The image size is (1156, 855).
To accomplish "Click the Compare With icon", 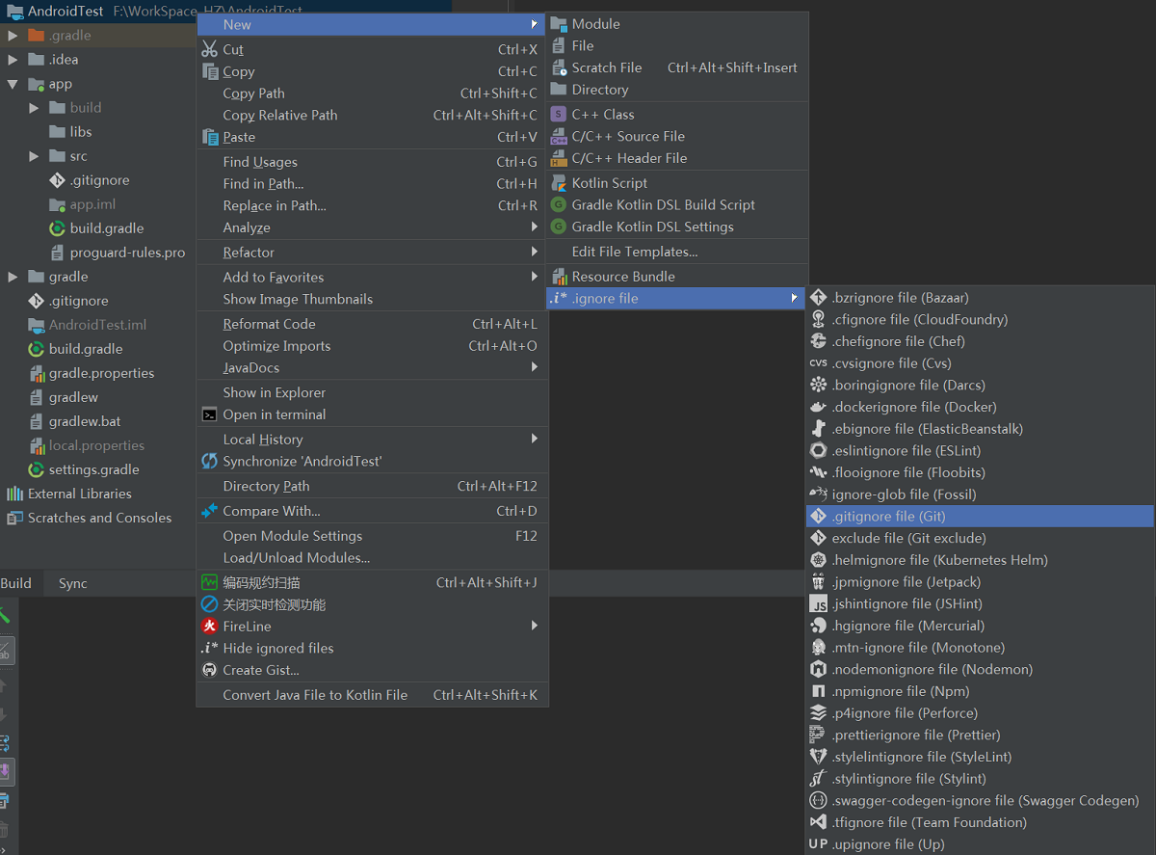I will point(209,511).
